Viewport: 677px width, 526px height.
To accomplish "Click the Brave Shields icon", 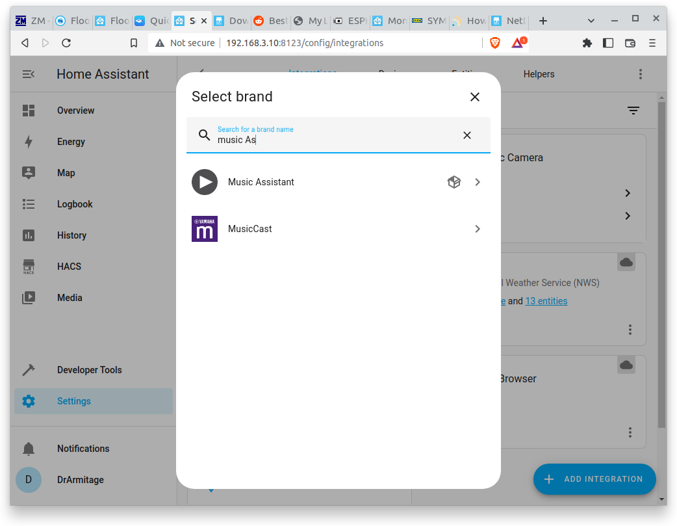I will [x=495, y=43].
